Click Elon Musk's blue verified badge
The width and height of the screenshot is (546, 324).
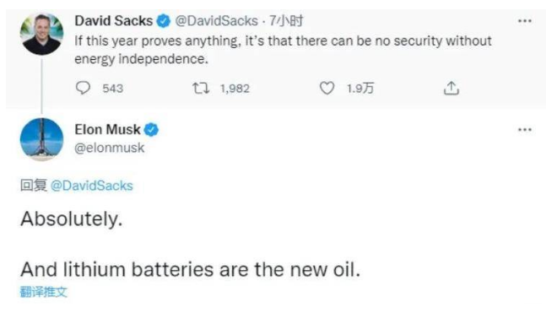pyautogui.click(x=151, y=130)
